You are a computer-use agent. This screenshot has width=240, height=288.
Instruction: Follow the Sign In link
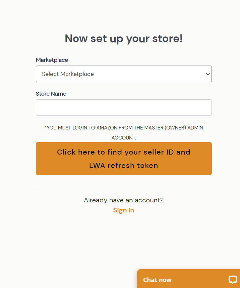click(x=123, y=210)
